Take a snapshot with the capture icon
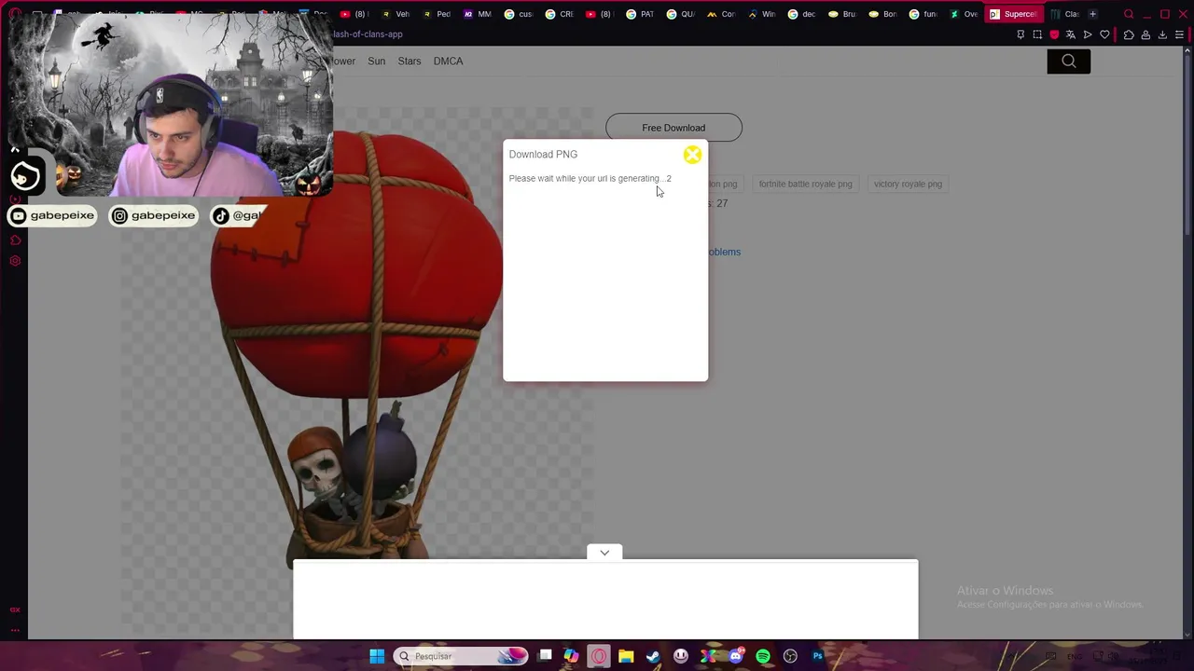Viewport: 1194px width, 671px height. click(1037, 34)
